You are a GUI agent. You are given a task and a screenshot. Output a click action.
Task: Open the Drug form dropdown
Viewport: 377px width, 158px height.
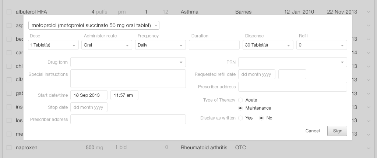pyautogui.click(x=128, y=62)
